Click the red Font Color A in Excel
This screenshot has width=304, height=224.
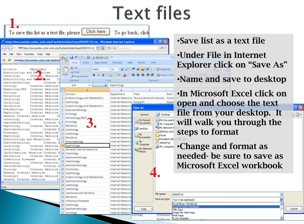[125, 75]
